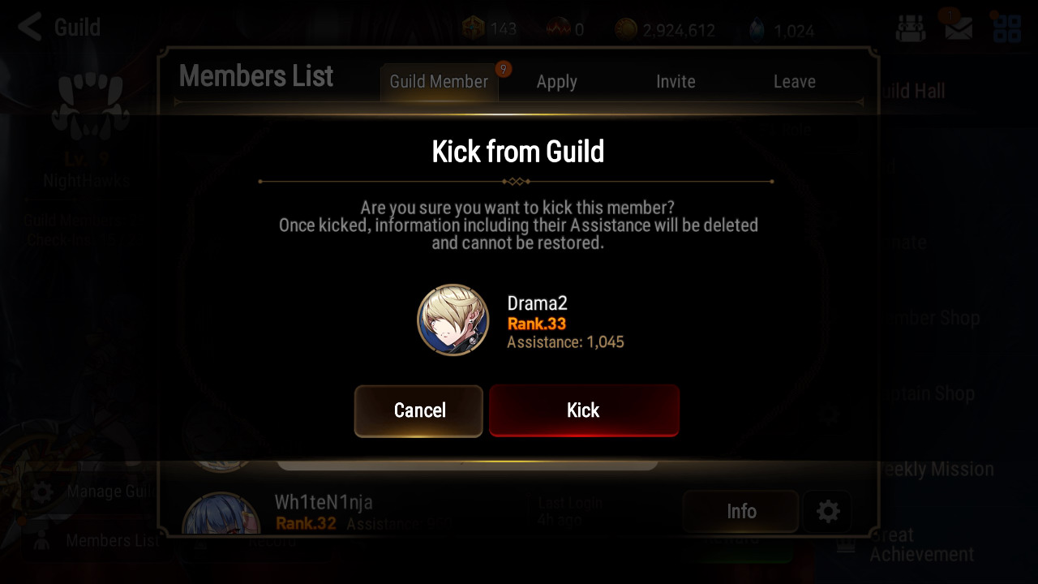Open the grid menu icon
This screenshot has height=584, width=1038.
click(1007, 29)
